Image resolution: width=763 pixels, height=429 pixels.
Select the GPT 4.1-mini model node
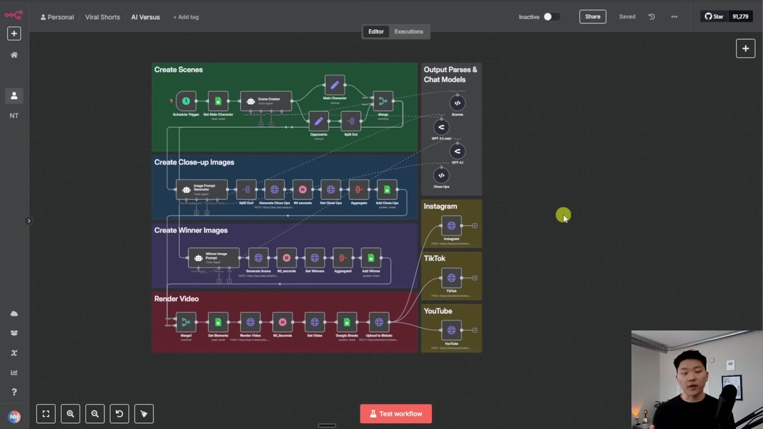pyautogui.click(x=441, y=127)
